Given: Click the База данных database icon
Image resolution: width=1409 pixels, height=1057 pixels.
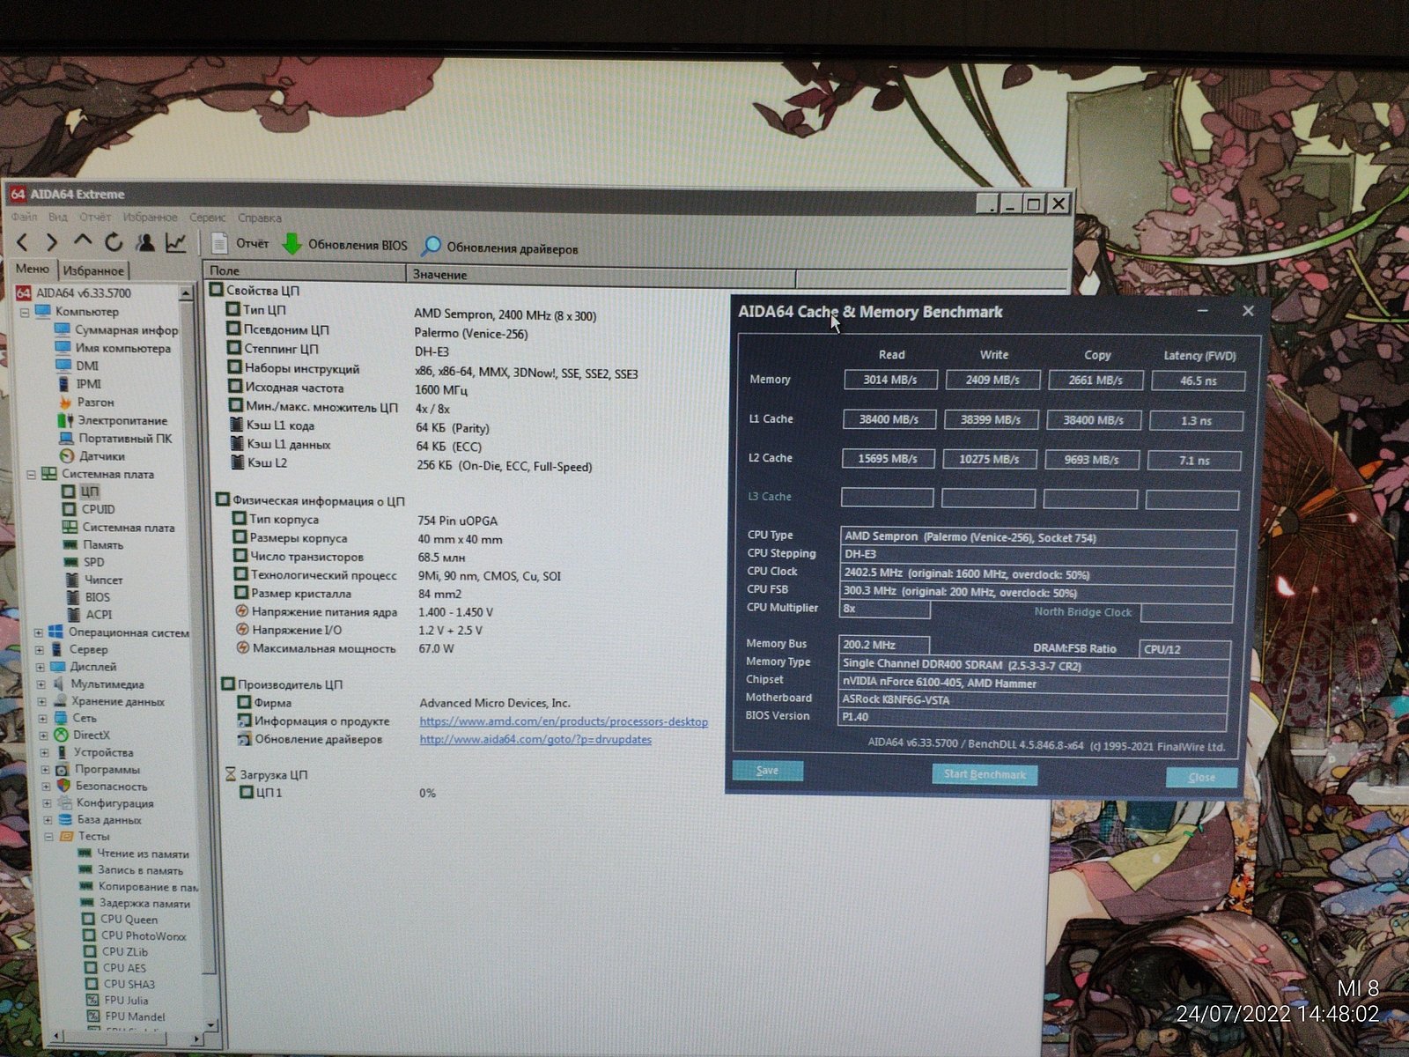Looking at the screenshot, I should coord(65,819).
